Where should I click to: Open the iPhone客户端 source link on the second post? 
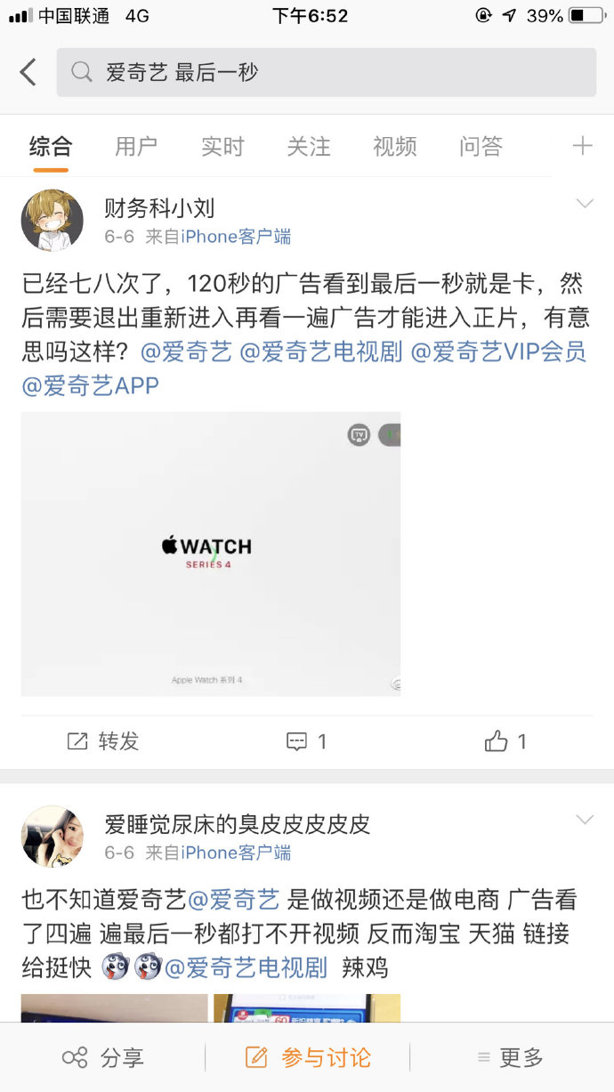click(x=236, y=853)
